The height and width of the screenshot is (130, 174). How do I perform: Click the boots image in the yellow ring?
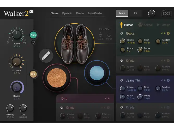[x=75, y=44]
